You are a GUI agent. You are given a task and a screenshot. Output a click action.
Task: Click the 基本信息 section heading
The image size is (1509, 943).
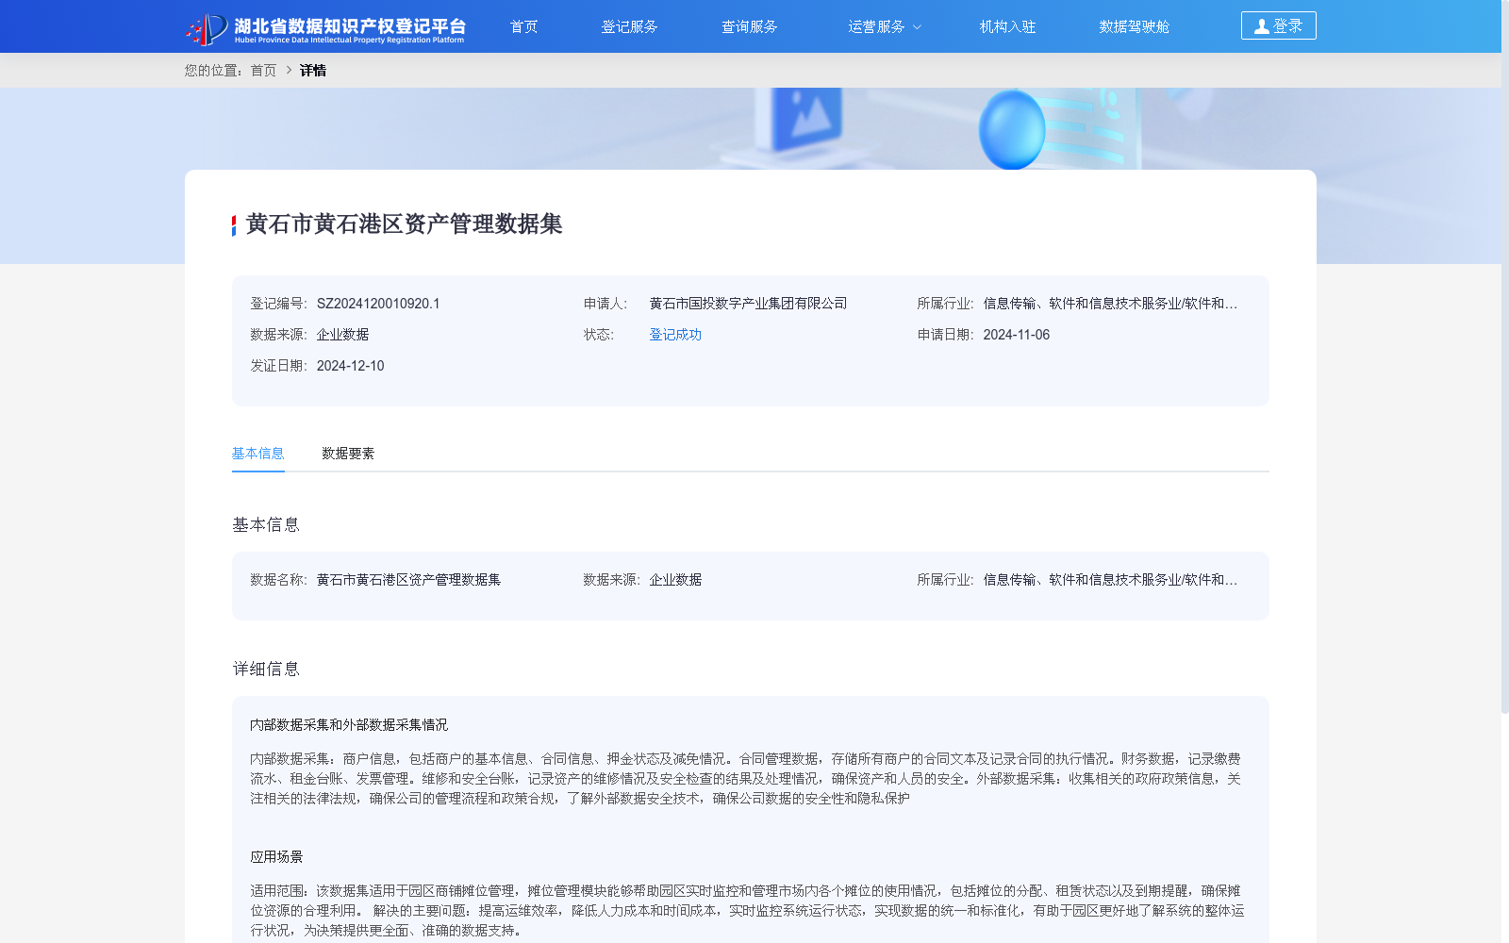[266, 525]
